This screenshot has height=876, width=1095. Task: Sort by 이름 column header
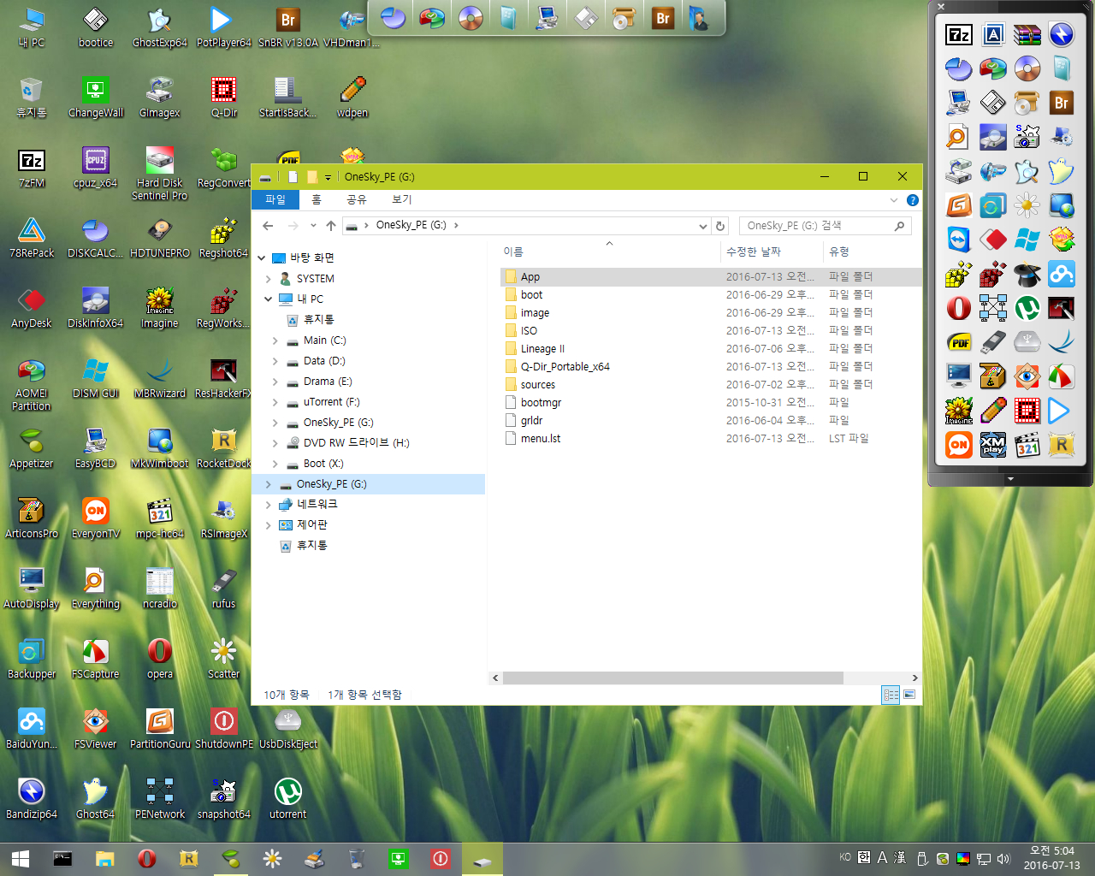(x=609, y=252)
